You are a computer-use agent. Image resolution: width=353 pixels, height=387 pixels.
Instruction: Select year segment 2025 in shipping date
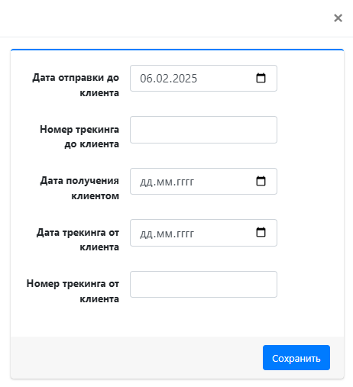coord(184,79)
